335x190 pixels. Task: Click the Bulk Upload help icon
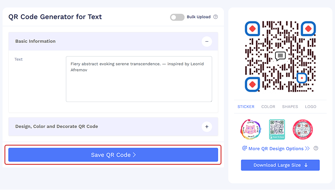(x=216, y=17)
